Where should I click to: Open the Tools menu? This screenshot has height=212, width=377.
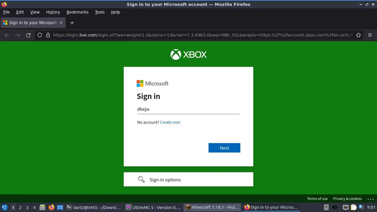pyautogui.click(x=100, y=12)
